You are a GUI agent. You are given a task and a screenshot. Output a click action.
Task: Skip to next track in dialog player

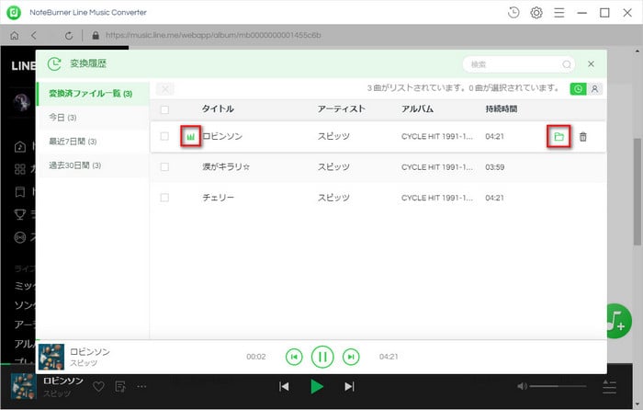click(x=351, y=357)
